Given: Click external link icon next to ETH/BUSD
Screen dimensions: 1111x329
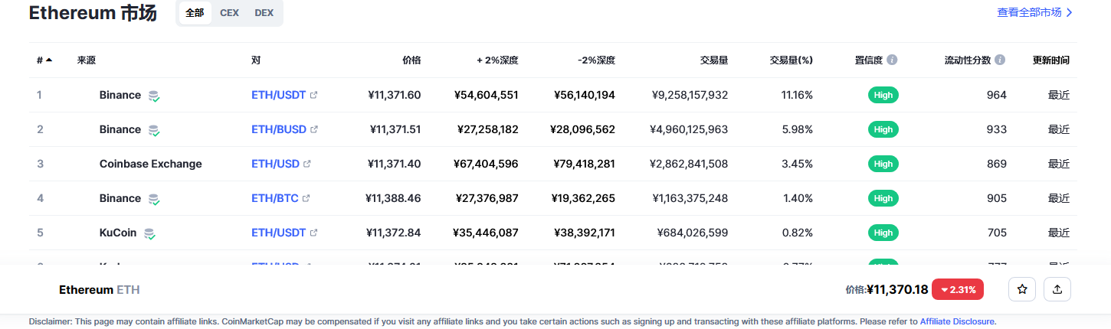Looking at the screenshot, I should click(x=314, y=129).
